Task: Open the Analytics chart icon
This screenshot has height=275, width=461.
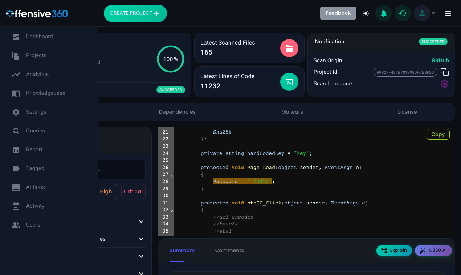Action: pos(16,74)
